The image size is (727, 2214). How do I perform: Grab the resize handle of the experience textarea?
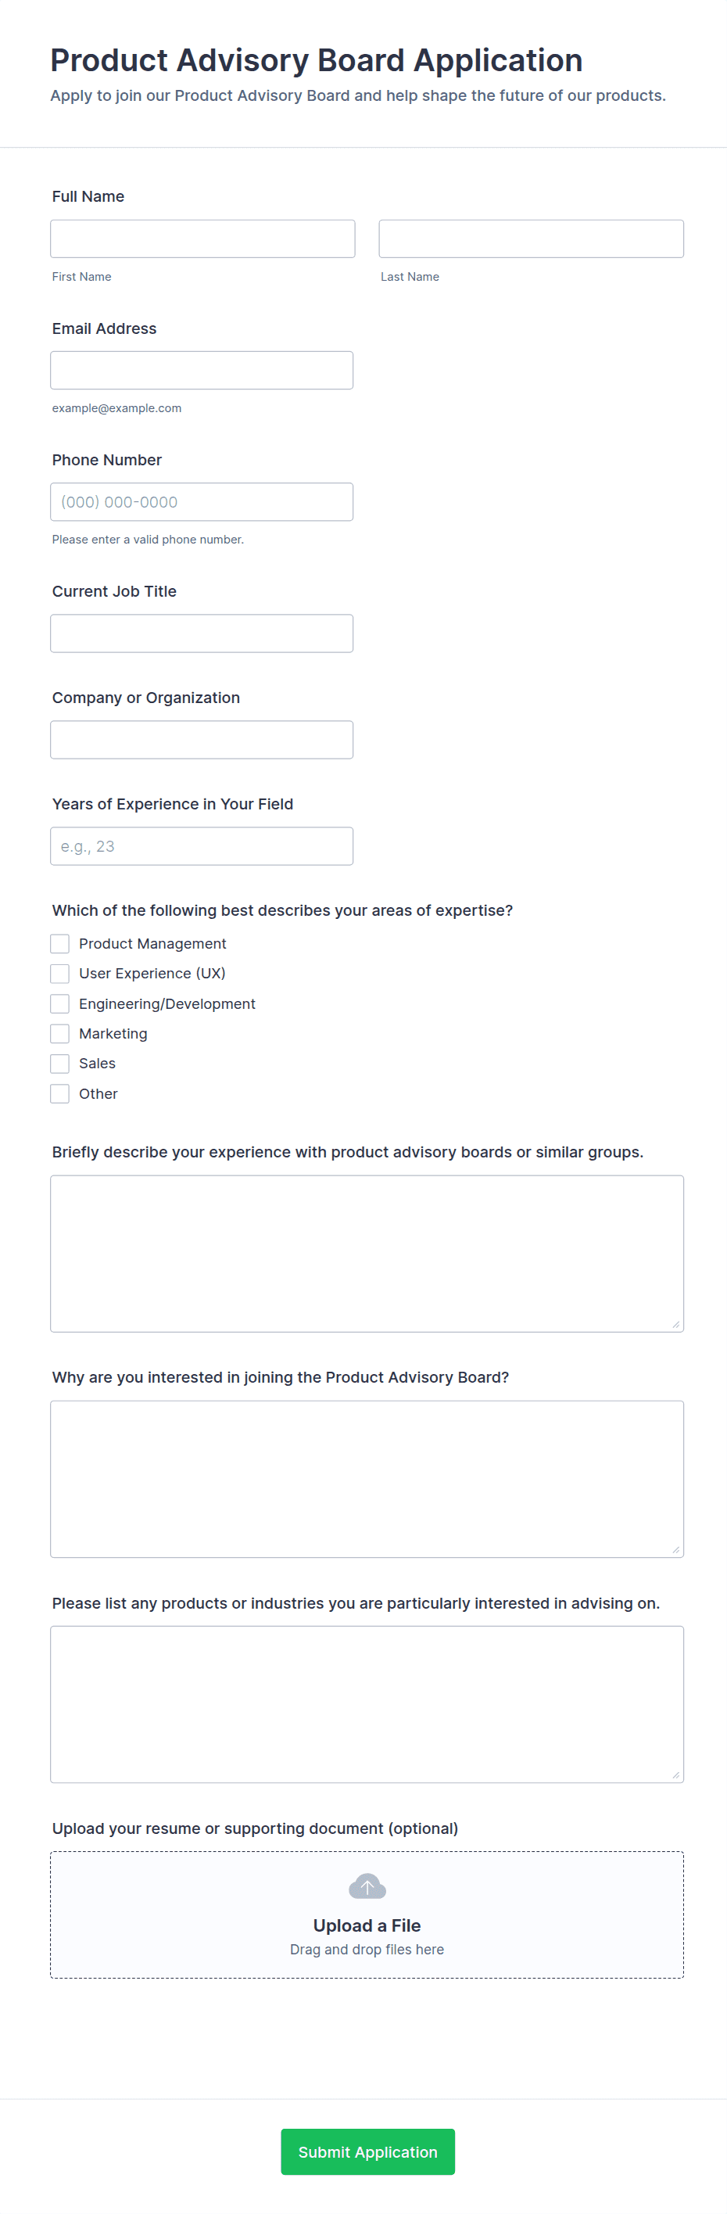676,1325
